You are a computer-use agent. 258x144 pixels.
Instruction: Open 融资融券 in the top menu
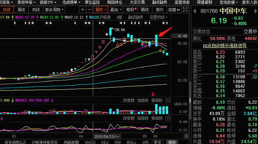tap(160, 2)
